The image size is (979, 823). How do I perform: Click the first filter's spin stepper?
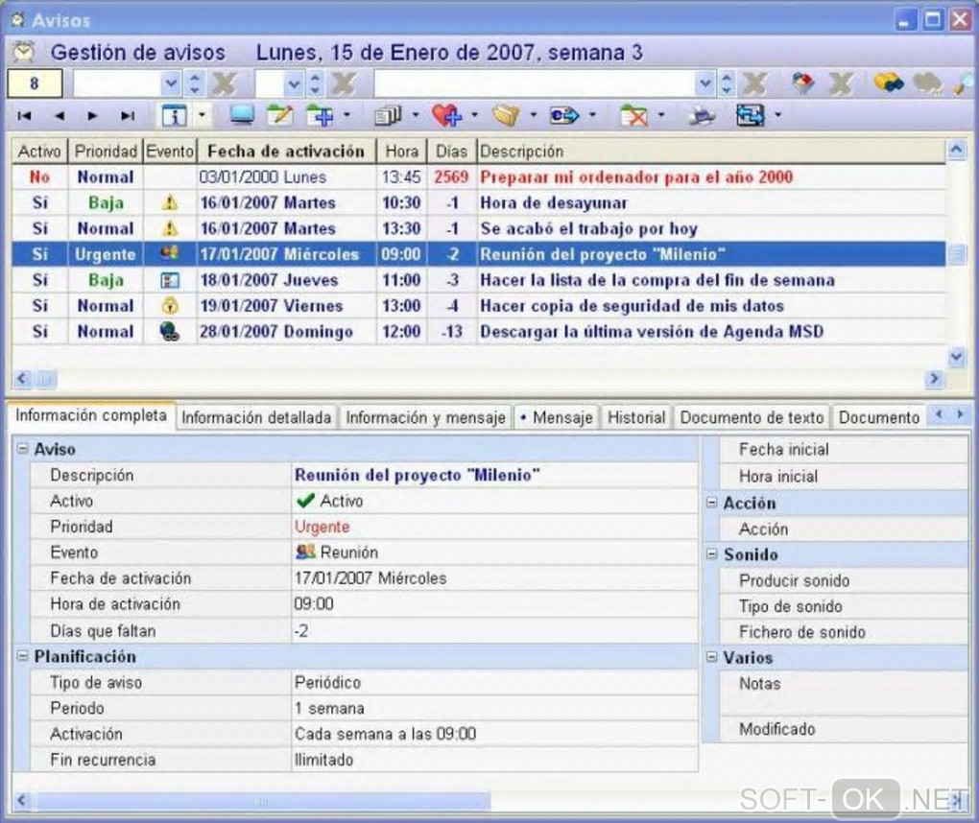point(195,83)
